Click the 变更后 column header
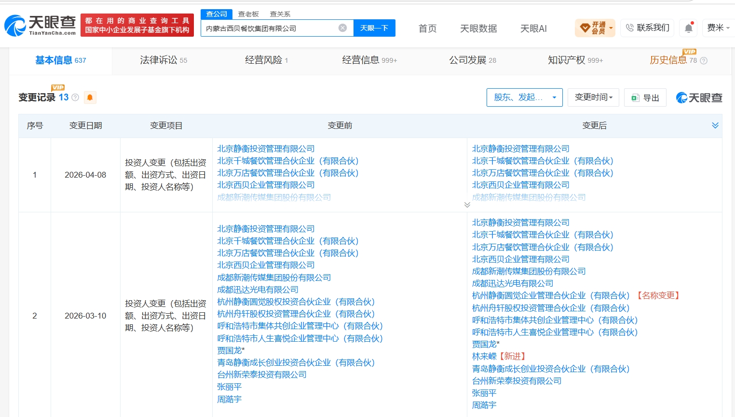This screenshot has width=735, height=417. [594, 125]
